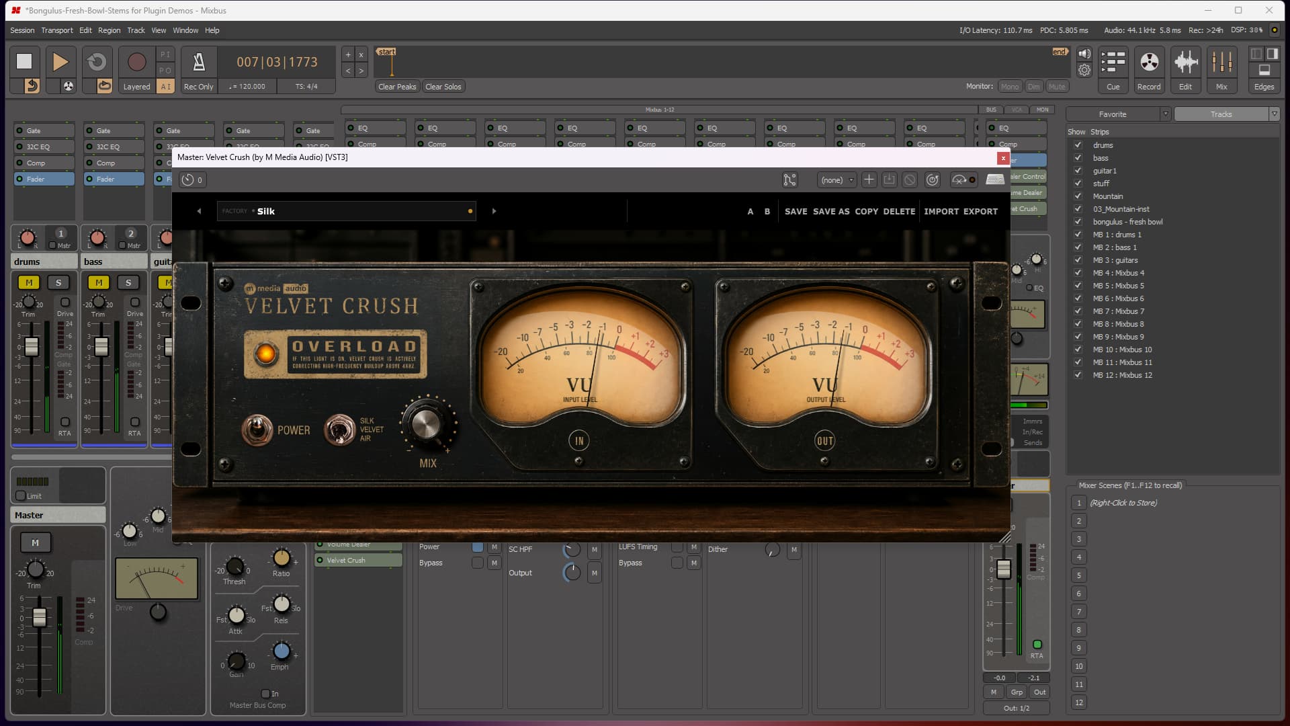Open the Window menu

[185, 30]
